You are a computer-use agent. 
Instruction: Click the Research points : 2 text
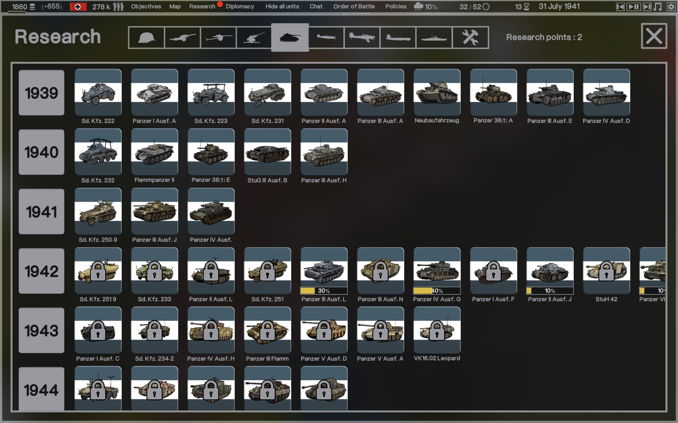click(x=544, y=37)
